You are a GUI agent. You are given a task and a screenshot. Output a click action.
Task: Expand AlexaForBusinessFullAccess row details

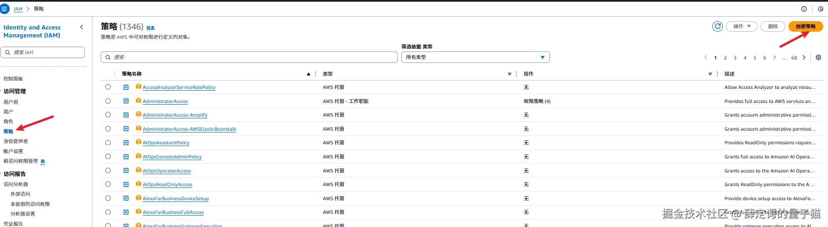click(x=126, y=212)
